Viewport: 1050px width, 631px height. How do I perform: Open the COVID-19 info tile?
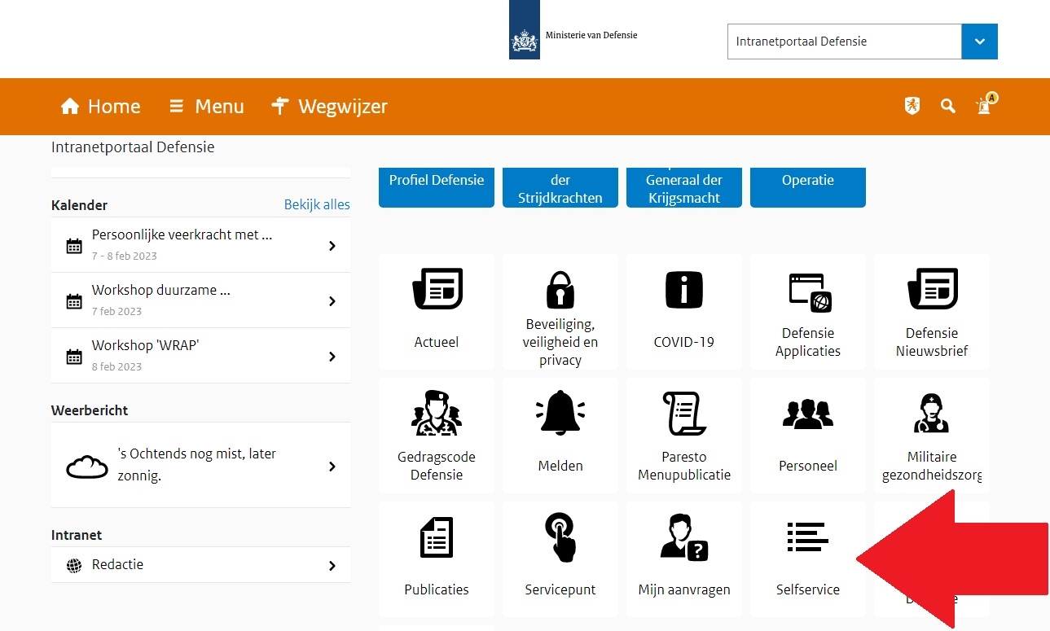tap(684, 311)
